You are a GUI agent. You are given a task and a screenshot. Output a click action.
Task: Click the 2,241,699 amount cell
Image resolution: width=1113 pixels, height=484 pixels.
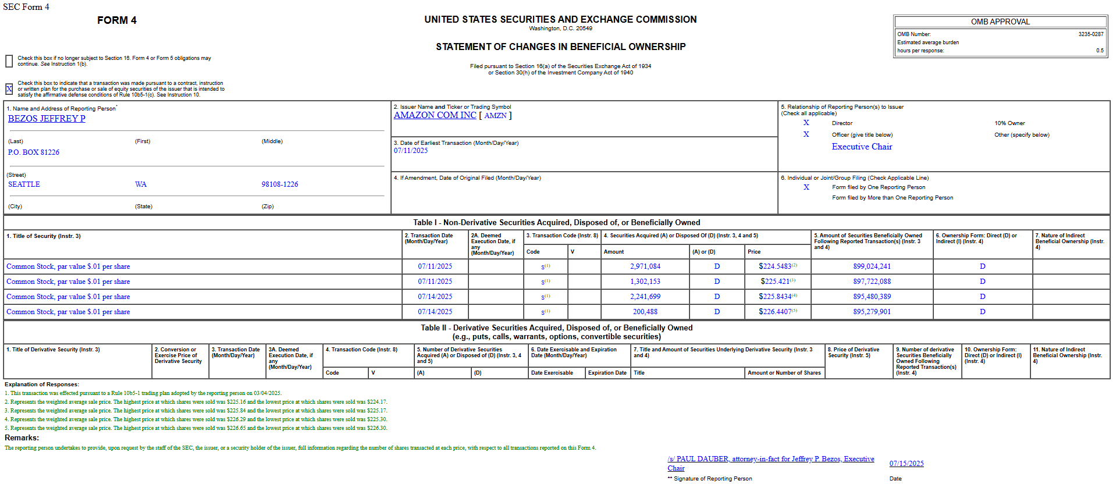645,297
